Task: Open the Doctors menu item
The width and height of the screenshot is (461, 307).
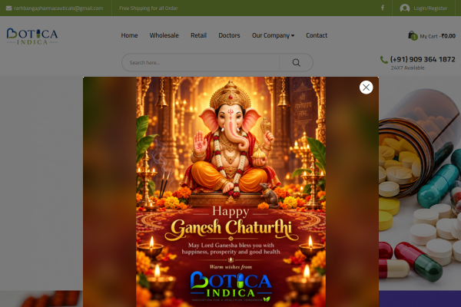Action: click(x=229, y=35)
